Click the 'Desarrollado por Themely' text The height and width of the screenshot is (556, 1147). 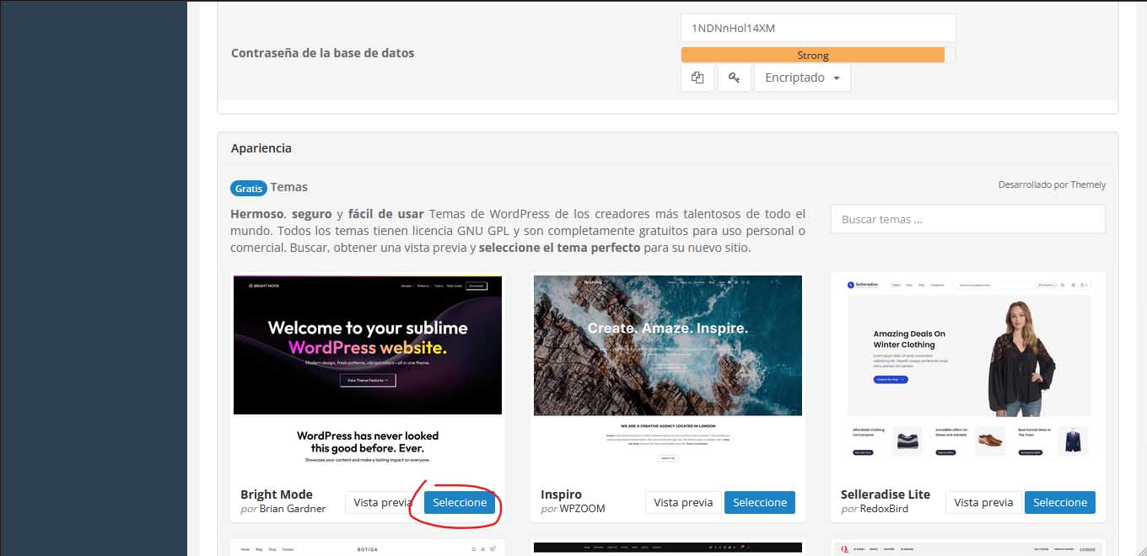1052,184
